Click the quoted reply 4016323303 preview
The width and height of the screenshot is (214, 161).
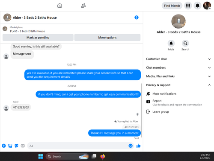tap(131, 127)
